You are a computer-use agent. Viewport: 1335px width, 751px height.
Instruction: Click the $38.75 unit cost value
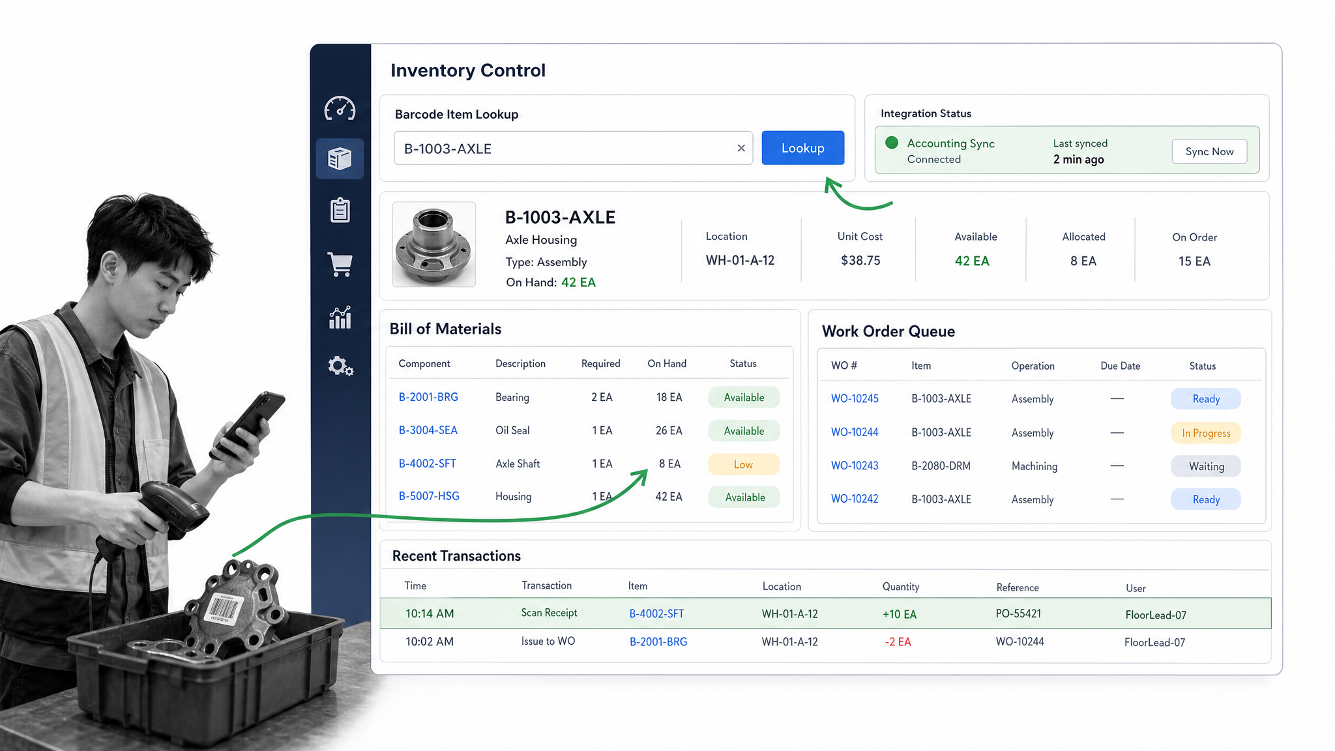tap(860, 260)
